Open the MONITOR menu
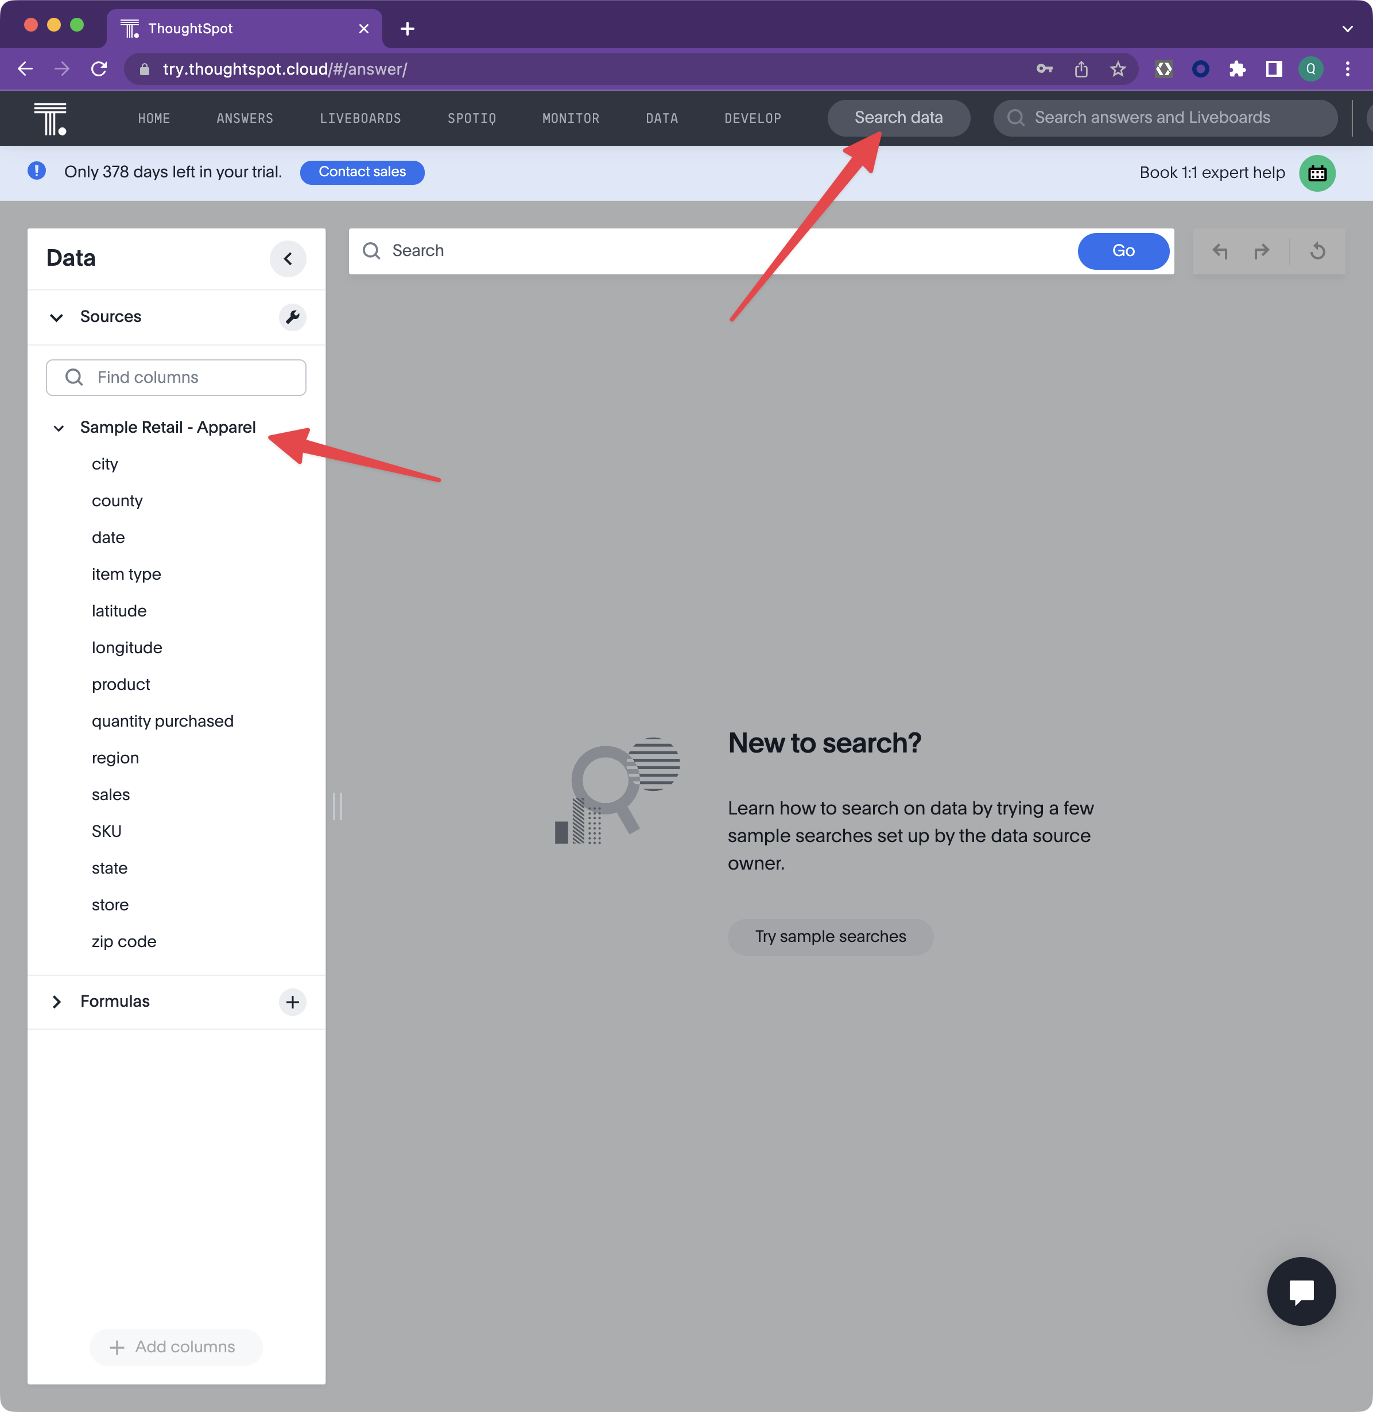Screen dimensions: 1373x1412 pos(571,118)
